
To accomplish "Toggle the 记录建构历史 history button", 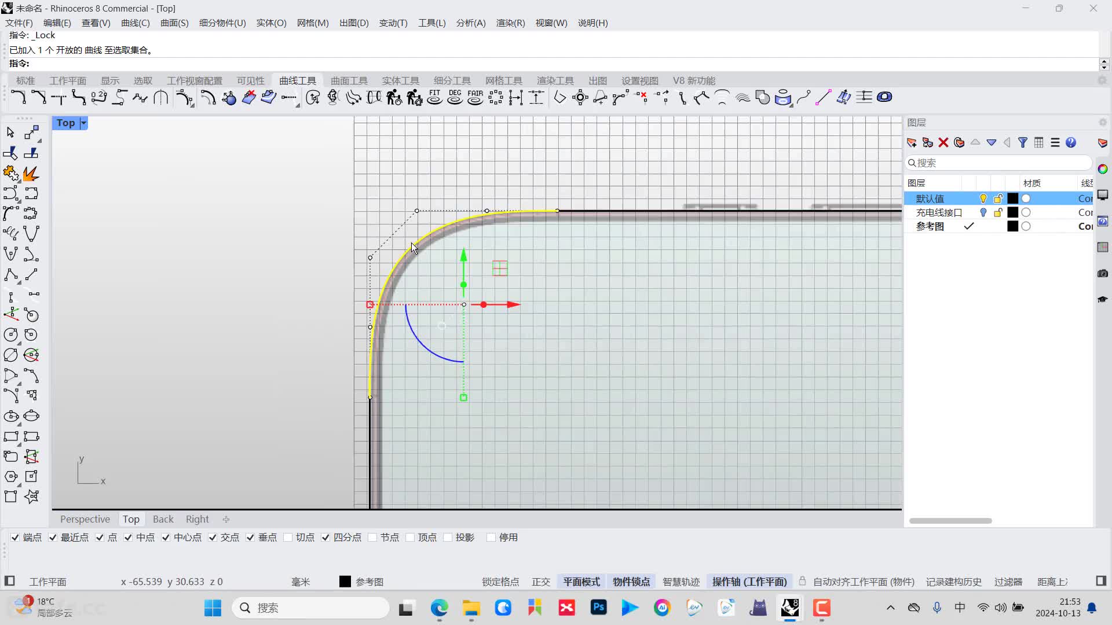I will [x=953, y=582].
